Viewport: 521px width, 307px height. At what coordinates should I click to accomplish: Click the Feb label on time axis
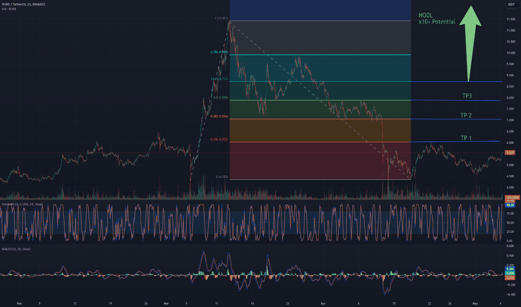tap(19, 303)
